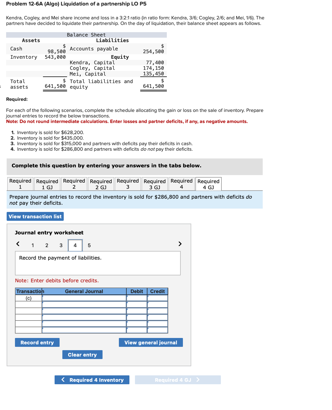Viewport: 332px width, 410px height.
Task: Click the right arrow to view next journal entry
Action: [180, 244]
